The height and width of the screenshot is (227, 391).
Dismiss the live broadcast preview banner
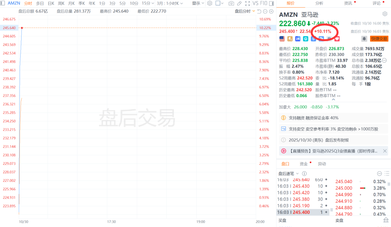pyautogui.click(x=385, y=151)
